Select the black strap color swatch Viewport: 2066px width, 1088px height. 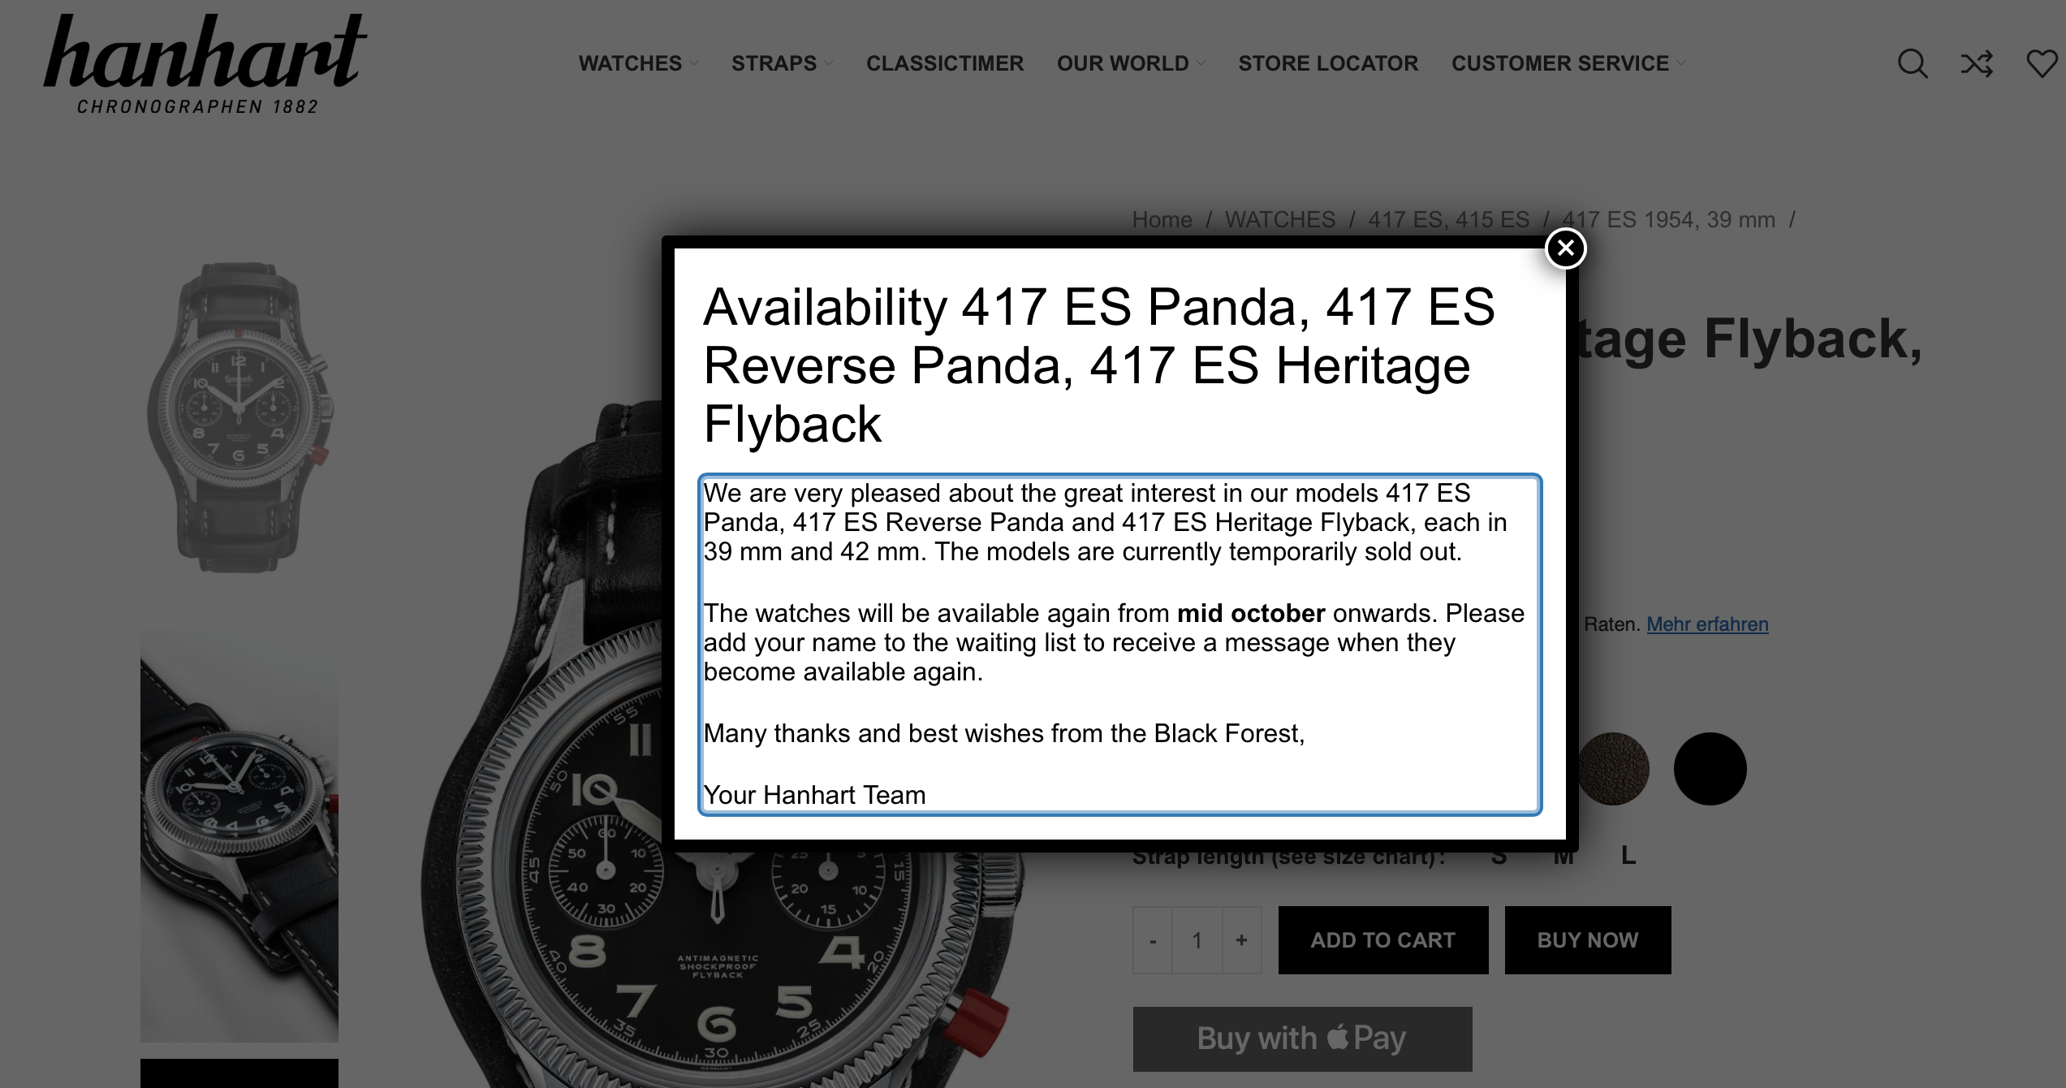click(1710, 769)
